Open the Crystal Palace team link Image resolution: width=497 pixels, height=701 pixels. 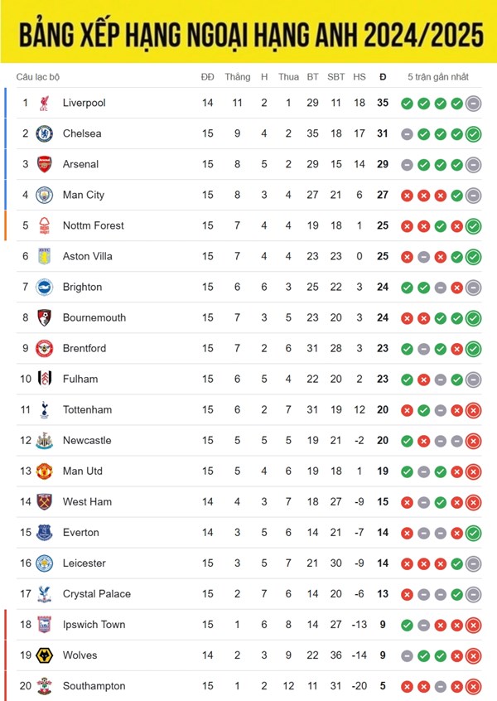[97, 594]
